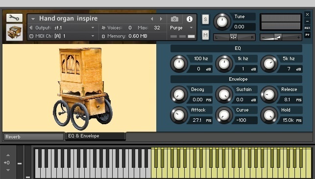
Task: Expand the instrument name dropdown arrow
Action: tap(33, 19)
